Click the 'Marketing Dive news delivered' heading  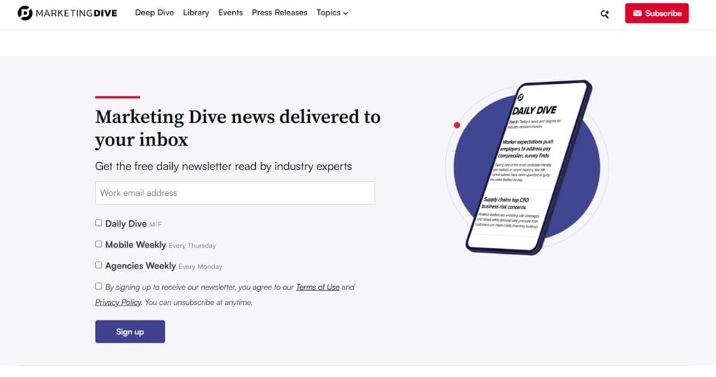point(238,128)
